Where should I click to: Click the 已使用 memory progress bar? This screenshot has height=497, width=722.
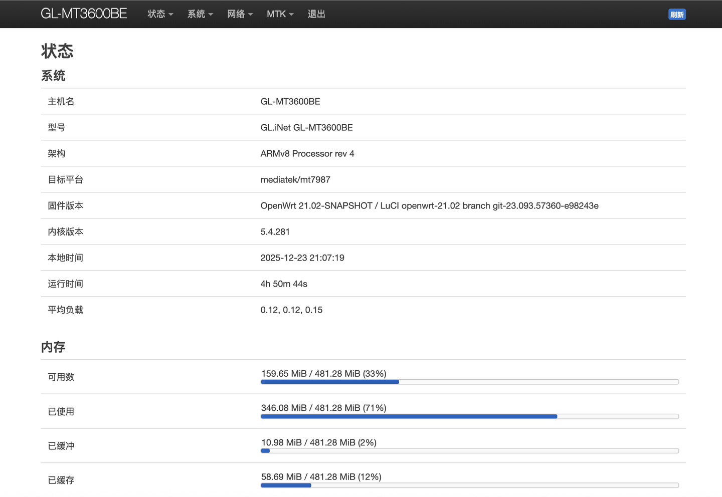click(469, 416)
